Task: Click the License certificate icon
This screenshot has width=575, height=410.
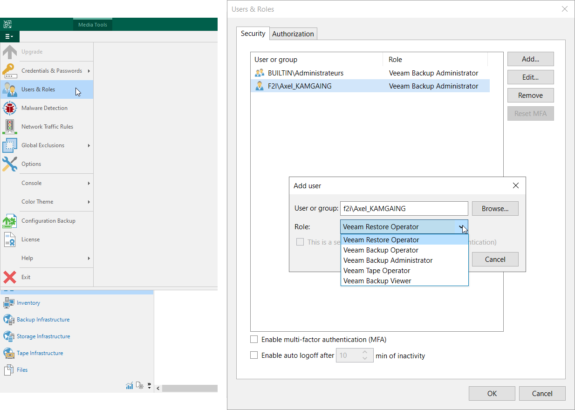Action: (x=10, y=239)
